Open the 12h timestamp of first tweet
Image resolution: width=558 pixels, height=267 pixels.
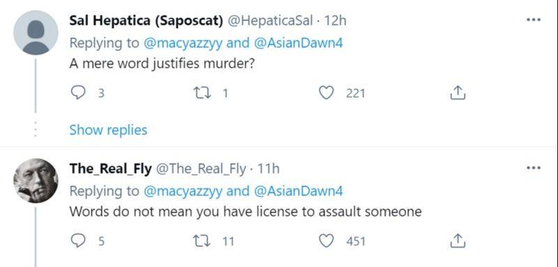(x=335, y=21)
